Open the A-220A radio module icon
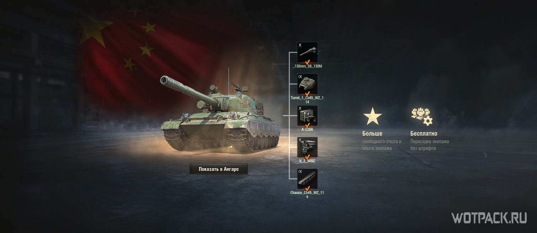 click(x=307, y=115)
